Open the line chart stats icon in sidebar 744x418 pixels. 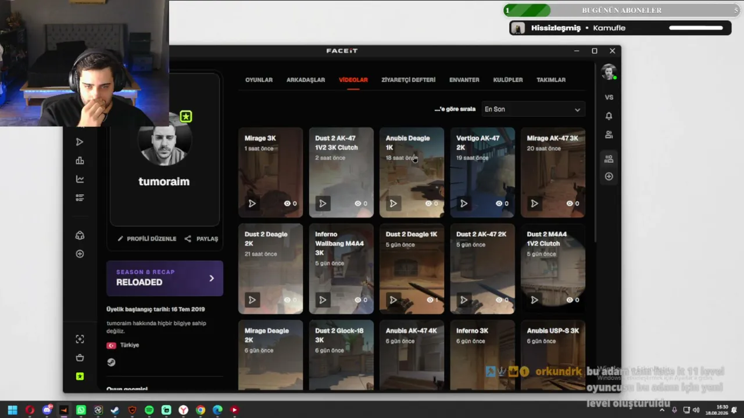point(80,179)
